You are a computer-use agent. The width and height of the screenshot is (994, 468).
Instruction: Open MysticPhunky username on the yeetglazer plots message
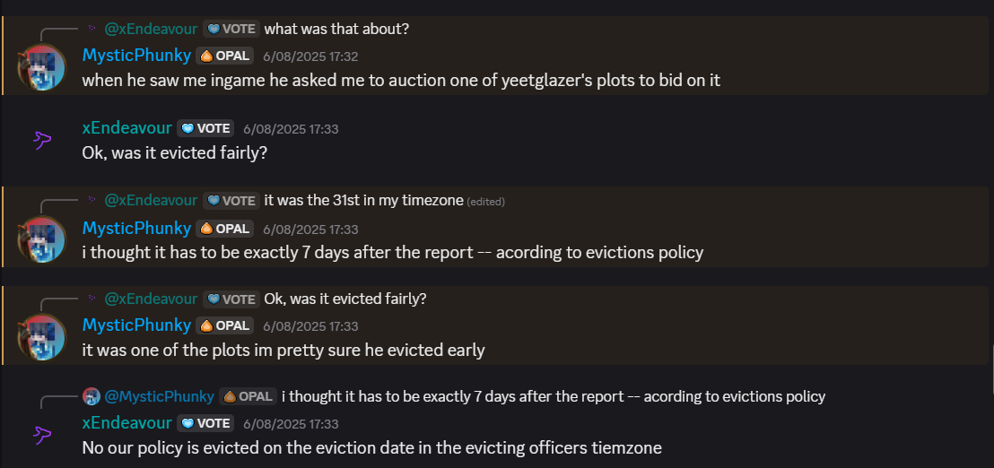coord(136,56)
